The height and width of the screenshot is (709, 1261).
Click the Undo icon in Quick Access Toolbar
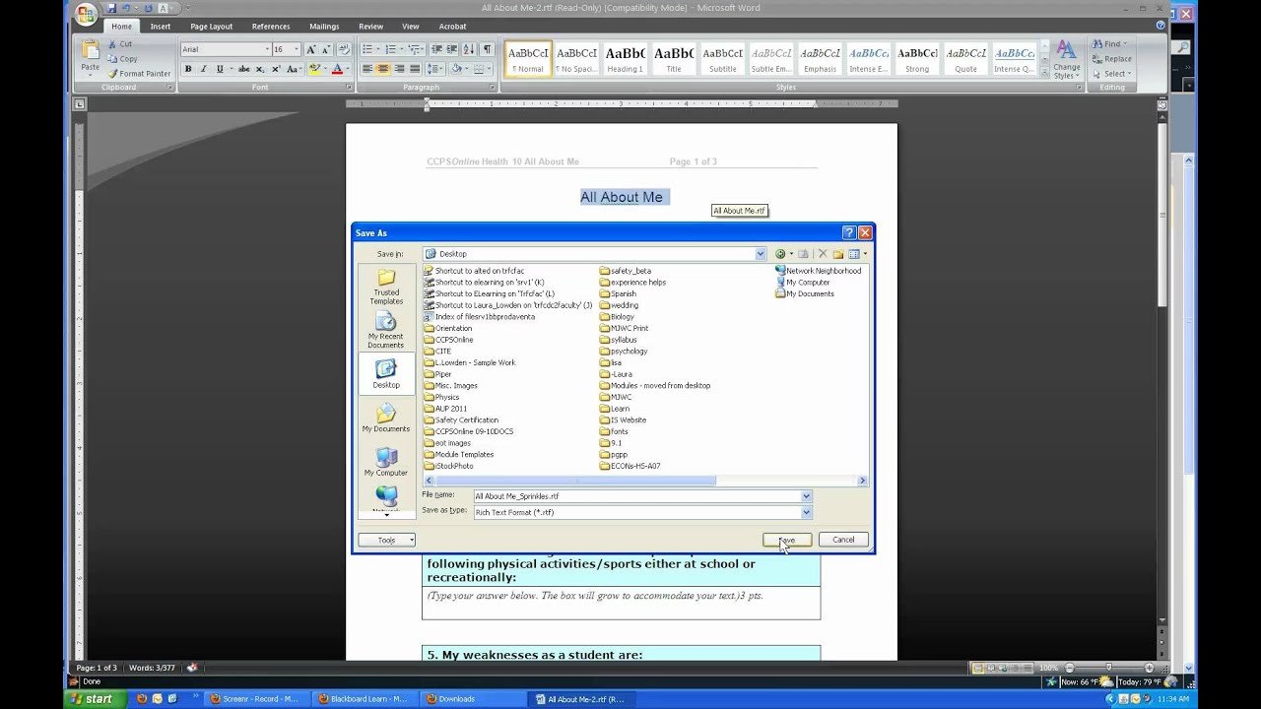click(126, 8)
